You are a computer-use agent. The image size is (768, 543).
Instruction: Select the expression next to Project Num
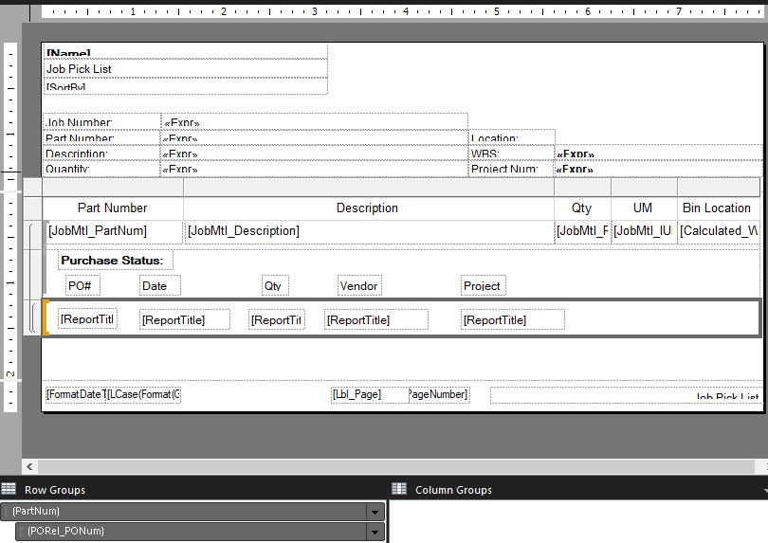tap(659, 169)
